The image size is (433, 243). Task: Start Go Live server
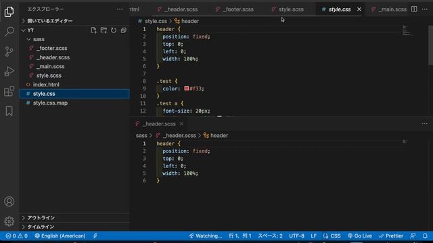coord(360,236)
